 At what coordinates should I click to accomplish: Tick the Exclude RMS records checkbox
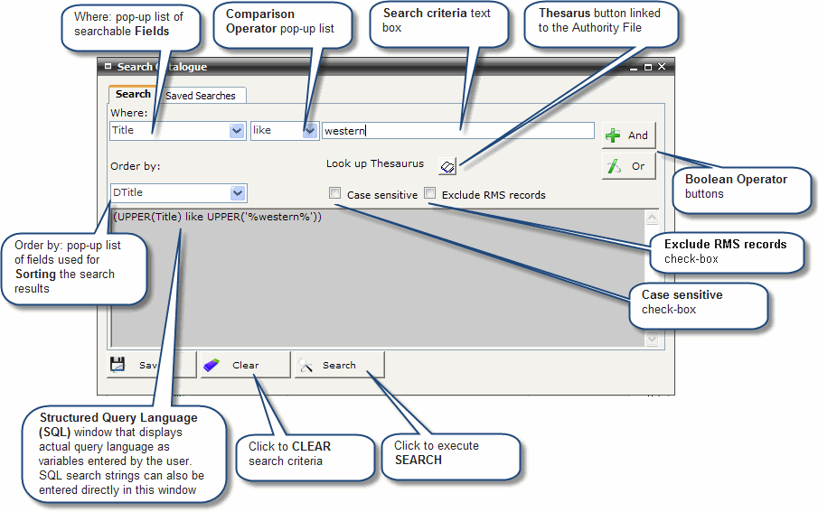(430, 193)
